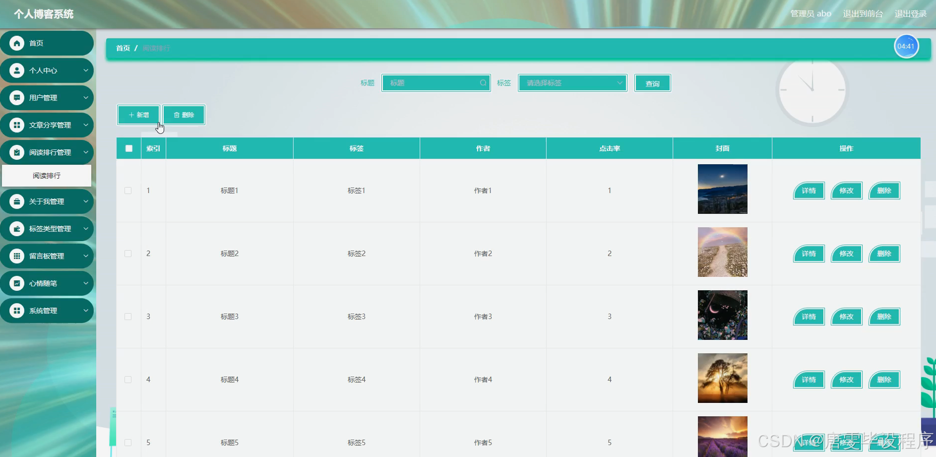Click the 作者 column header
The width and height of the screenshot is (936, 457).
coord(483,148)
